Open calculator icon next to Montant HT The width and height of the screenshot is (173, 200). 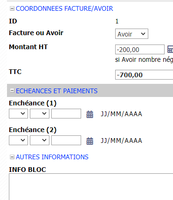point(170,49)
